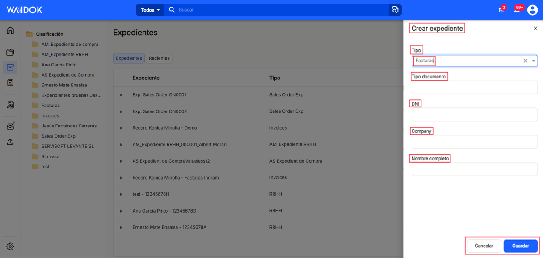
Task: Click the upload sidebar icon
Action: pos(10,142)
